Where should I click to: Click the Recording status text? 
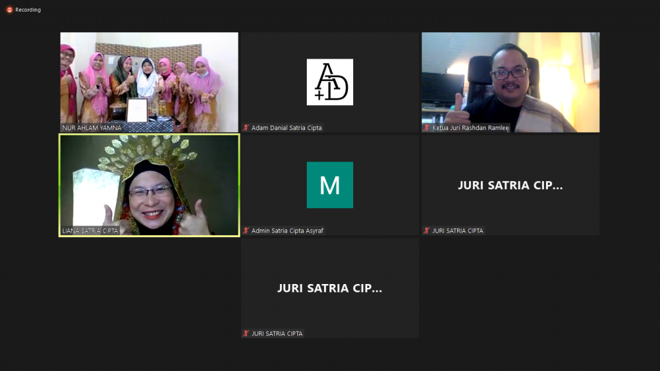tap(28, 10)
